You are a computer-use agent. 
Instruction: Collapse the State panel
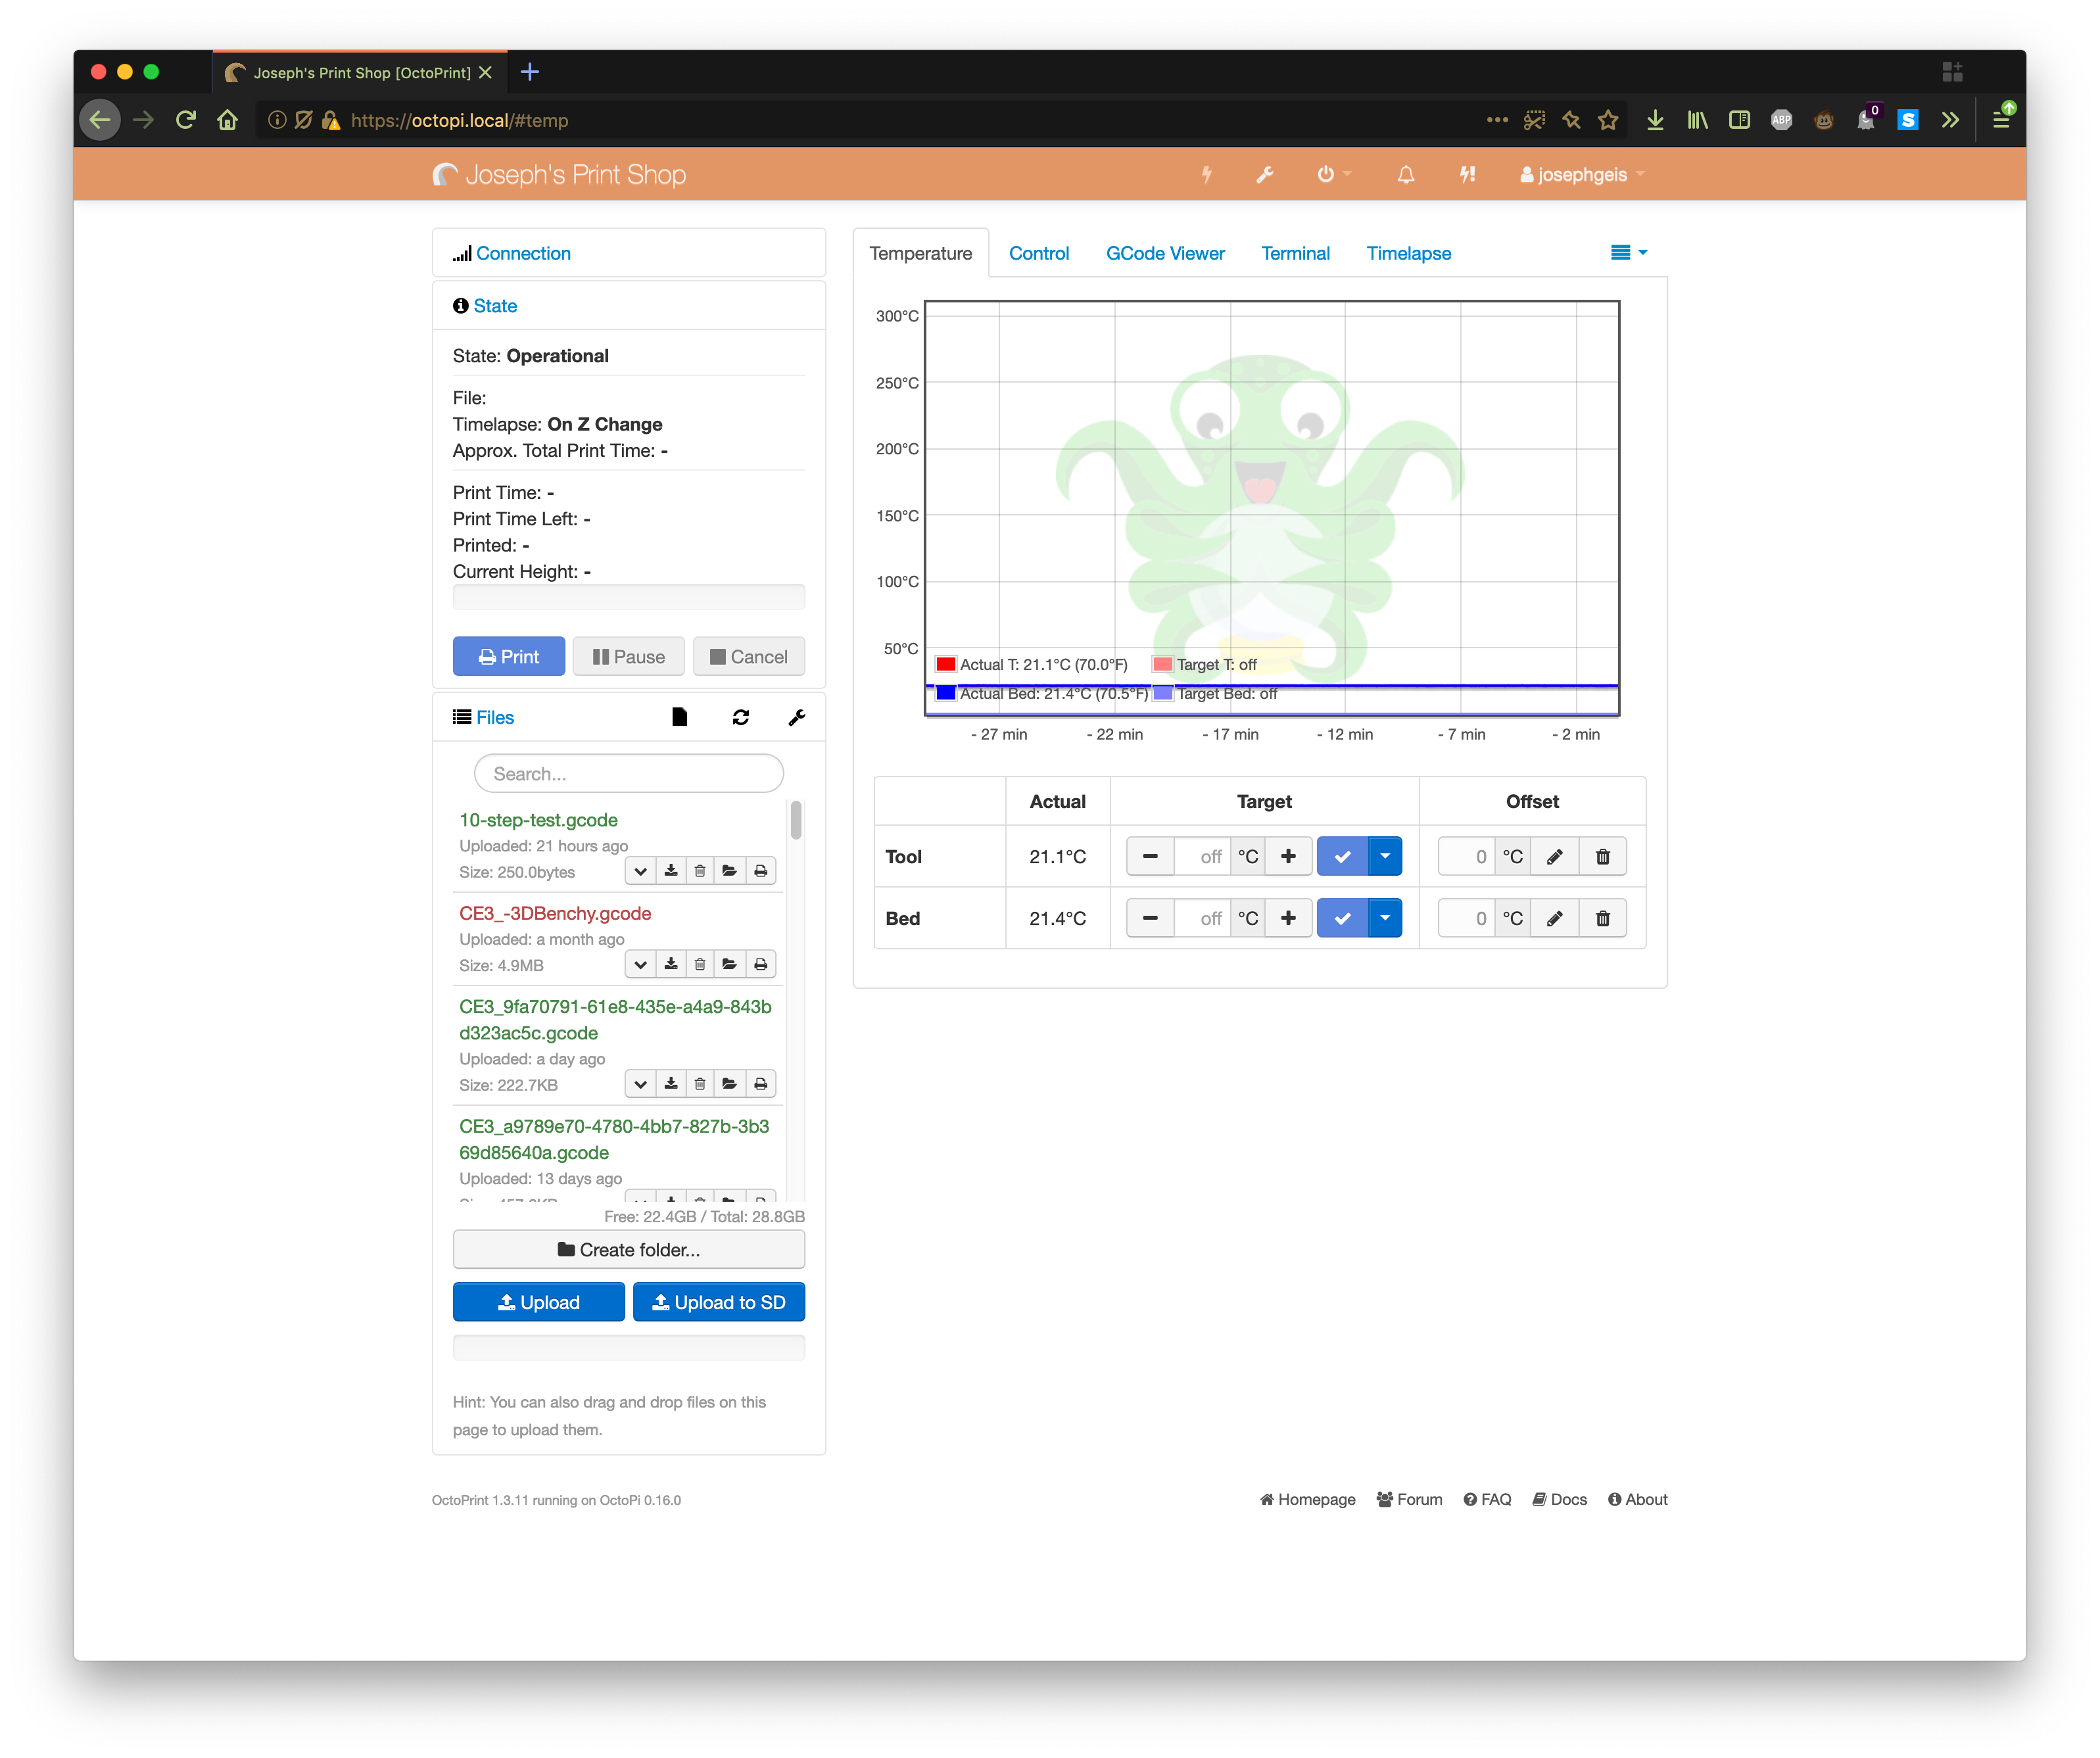[x=495, y=306]
